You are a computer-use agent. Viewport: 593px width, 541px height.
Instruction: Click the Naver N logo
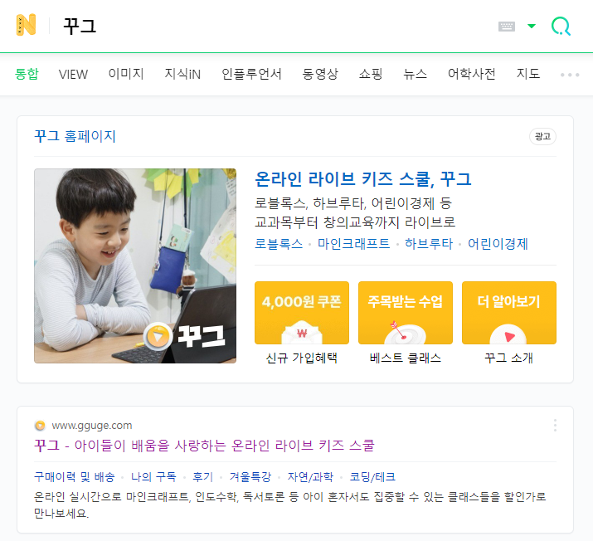[x=26, y=25]
